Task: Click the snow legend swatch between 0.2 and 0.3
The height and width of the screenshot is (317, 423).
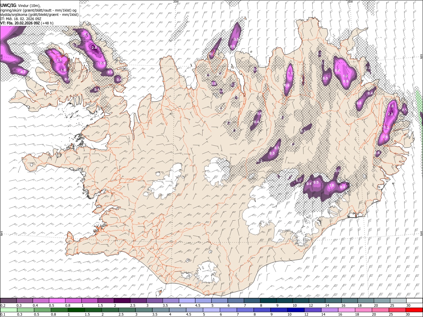Action: click(8, 300)
